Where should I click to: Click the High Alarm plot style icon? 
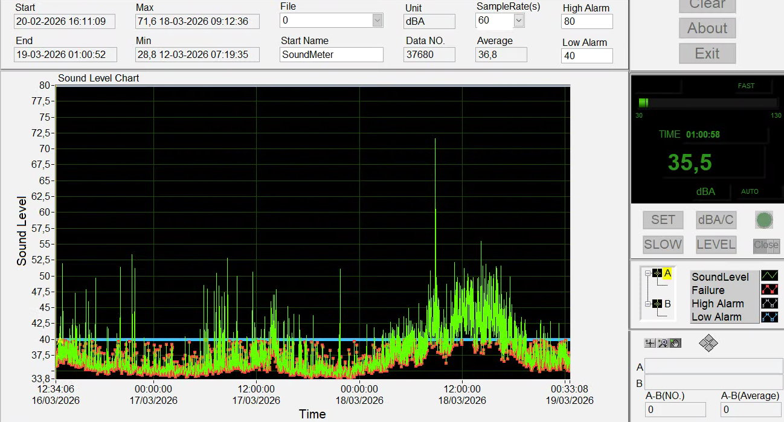[770, 303]
